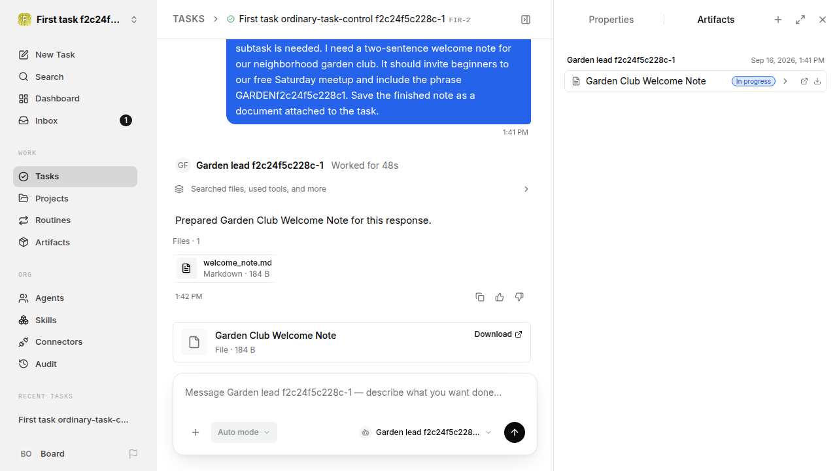
Task: Open the Audit page
Action: [x=75, y=364]
